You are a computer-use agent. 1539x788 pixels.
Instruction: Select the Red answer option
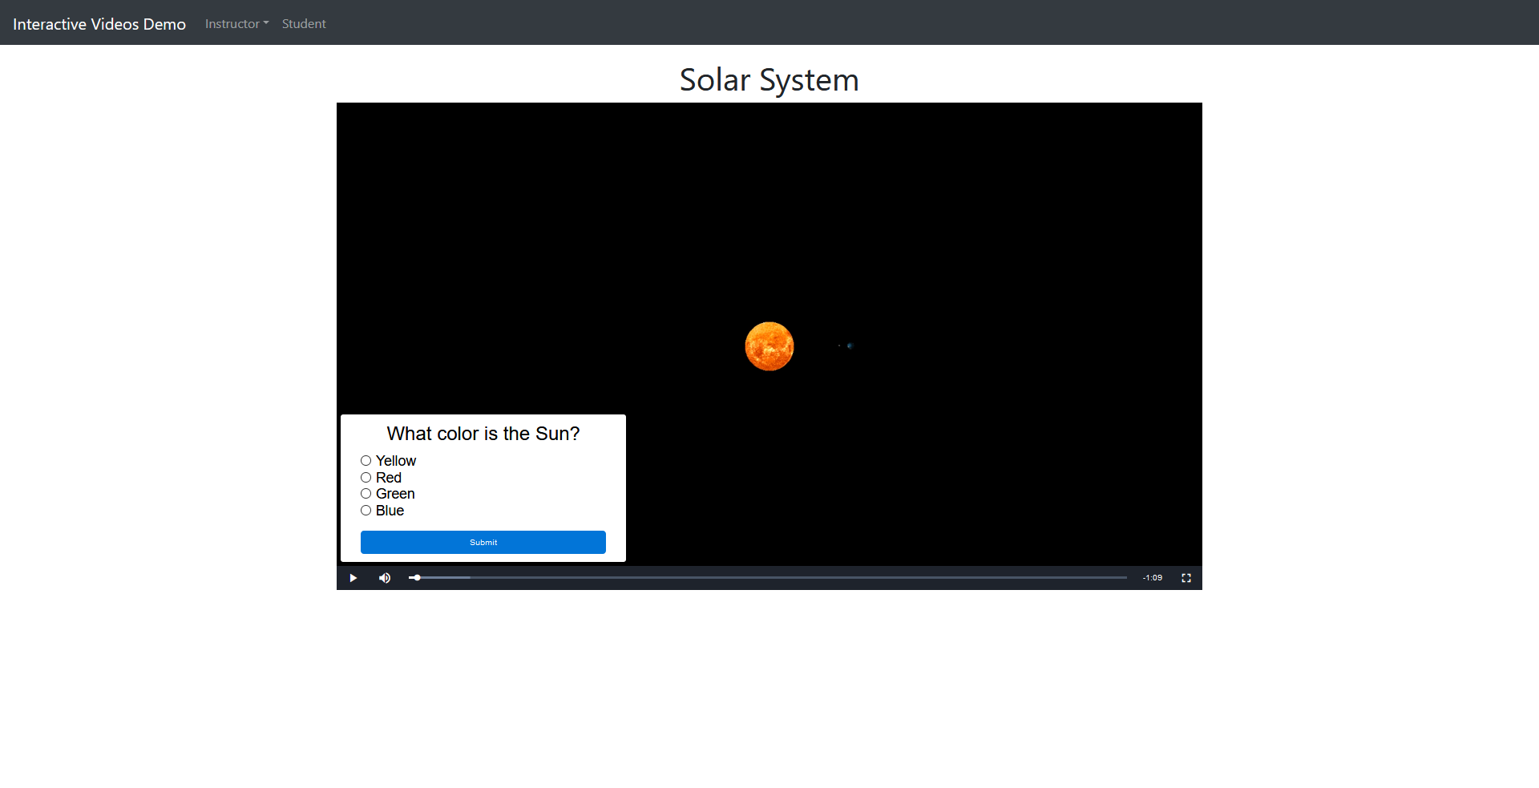coord(366,478)
